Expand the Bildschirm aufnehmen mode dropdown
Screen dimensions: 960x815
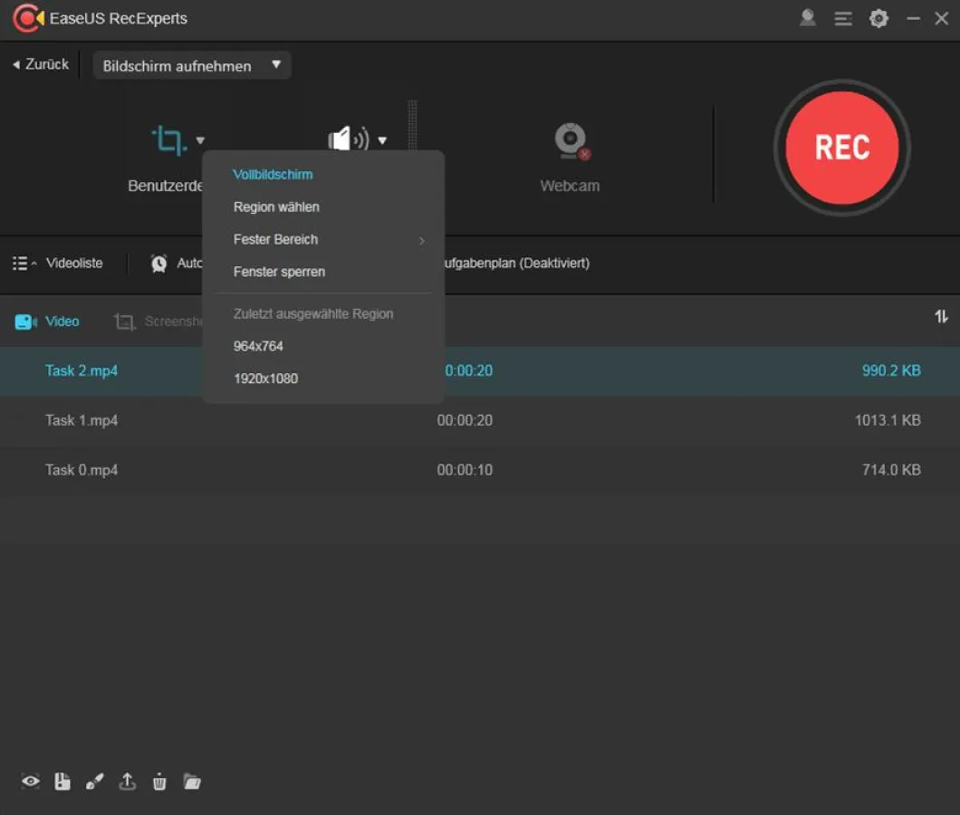pyautogui.click(x=192, y=65)
